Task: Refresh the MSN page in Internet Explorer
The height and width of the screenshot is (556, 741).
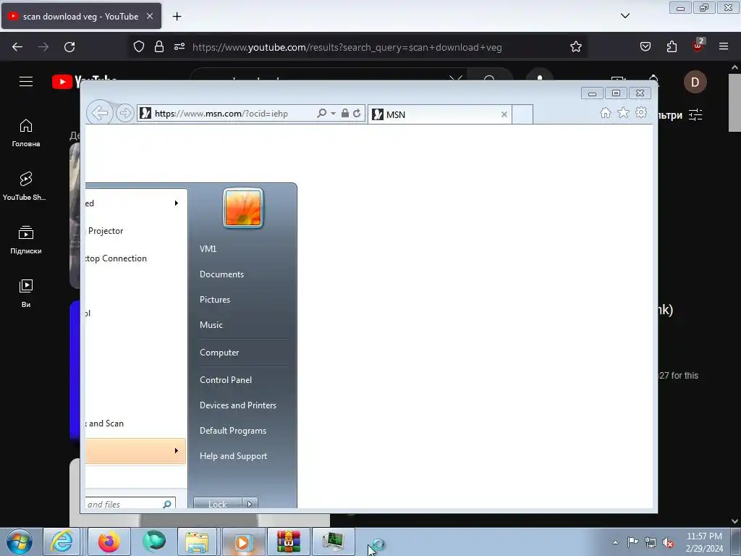Action: click(x=357, y=114)
